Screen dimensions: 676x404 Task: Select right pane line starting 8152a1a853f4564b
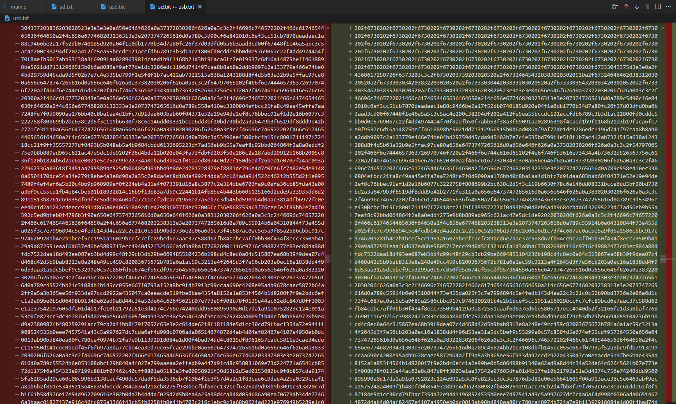click(506, 363)
